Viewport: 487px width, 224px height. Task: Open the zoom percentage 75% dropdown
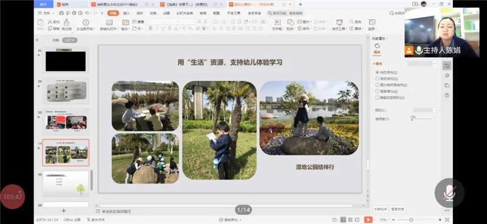coord(384,220)
